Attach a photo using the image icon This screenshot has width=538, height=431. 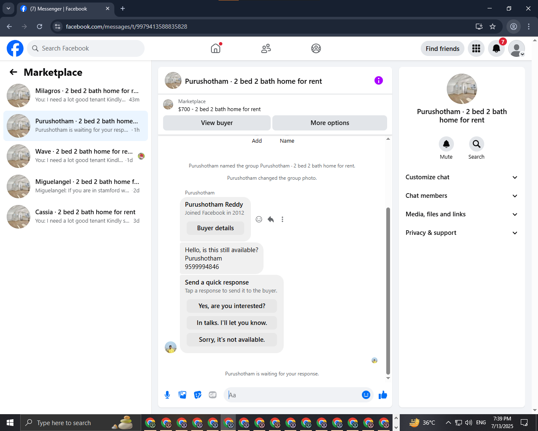182,395
